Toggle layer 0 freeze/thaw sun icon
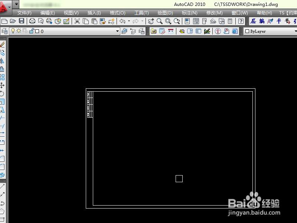Image resolution: width=297 pixels, height=223 pixels. pos(19,31)
